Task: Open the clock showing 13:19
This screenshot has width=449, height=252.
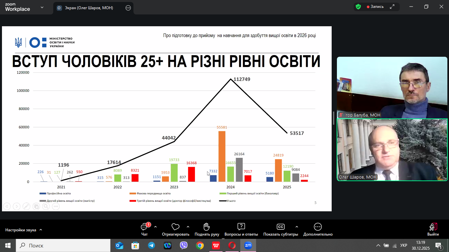Action: point(420,245)
